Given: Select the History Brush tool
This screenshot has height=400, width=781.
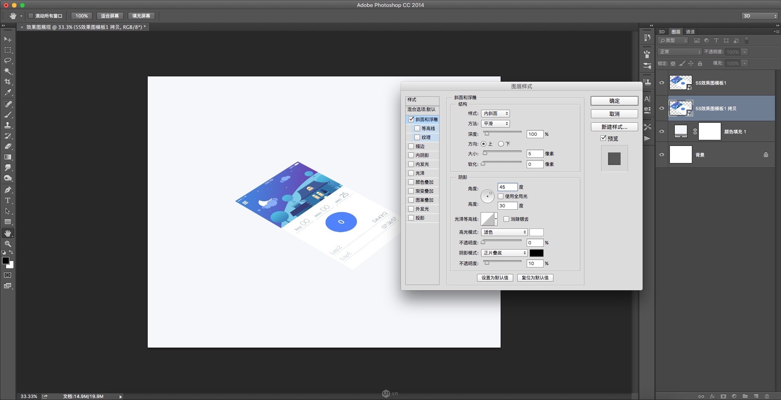Looking at the screenshot, I should [8, 136].
